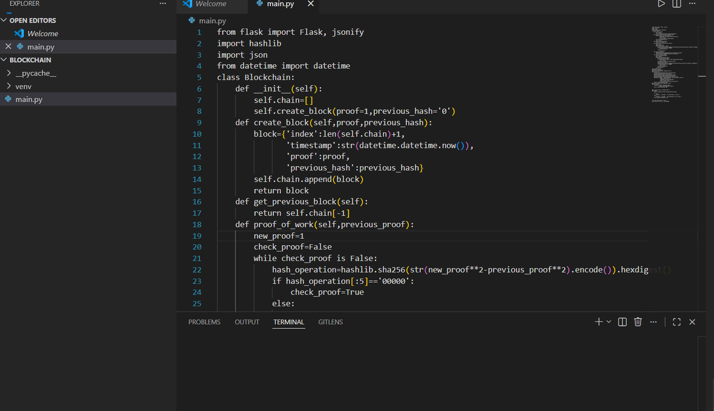Run the Python file with the play icon
714x411 pixels.
[x=661, y=4]
